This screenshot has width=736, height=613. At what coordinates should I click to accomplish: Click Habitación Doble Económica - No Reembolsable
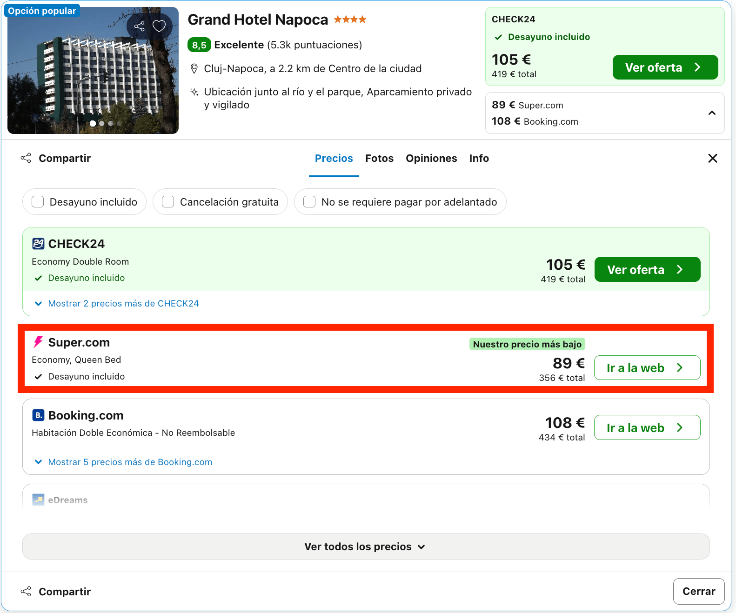click(x=134, y=433)
